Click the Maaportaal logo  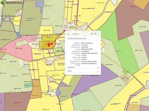tap(12, 3)
